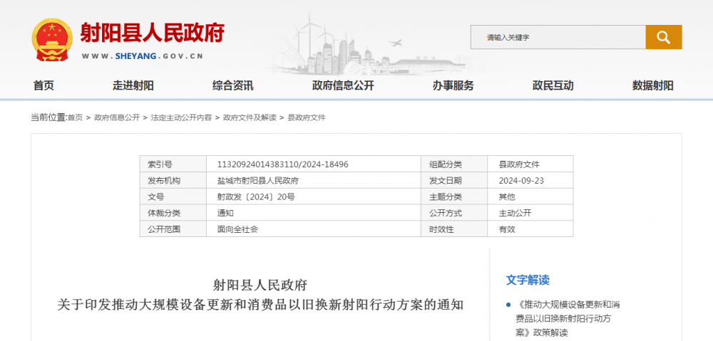Focus the keyword search input field
Image resolution: width=713 pixels, height=341 pixels.
558,37
